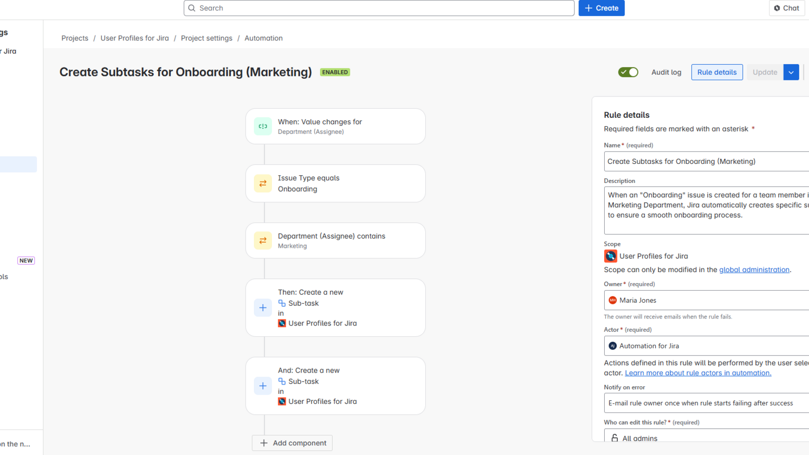The image size is (809, 455).
Task: Click the Scope project avatar icon
Action: (x=611, y=256)
